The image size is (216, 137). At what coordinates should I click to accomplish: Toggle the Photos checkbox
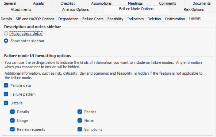[80, 112]
